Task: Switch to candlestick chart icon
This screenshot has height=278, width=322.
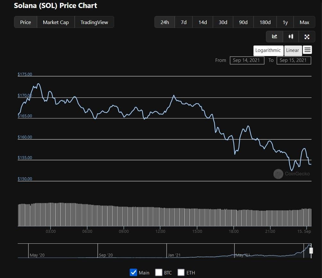Action: pos(291,37)
